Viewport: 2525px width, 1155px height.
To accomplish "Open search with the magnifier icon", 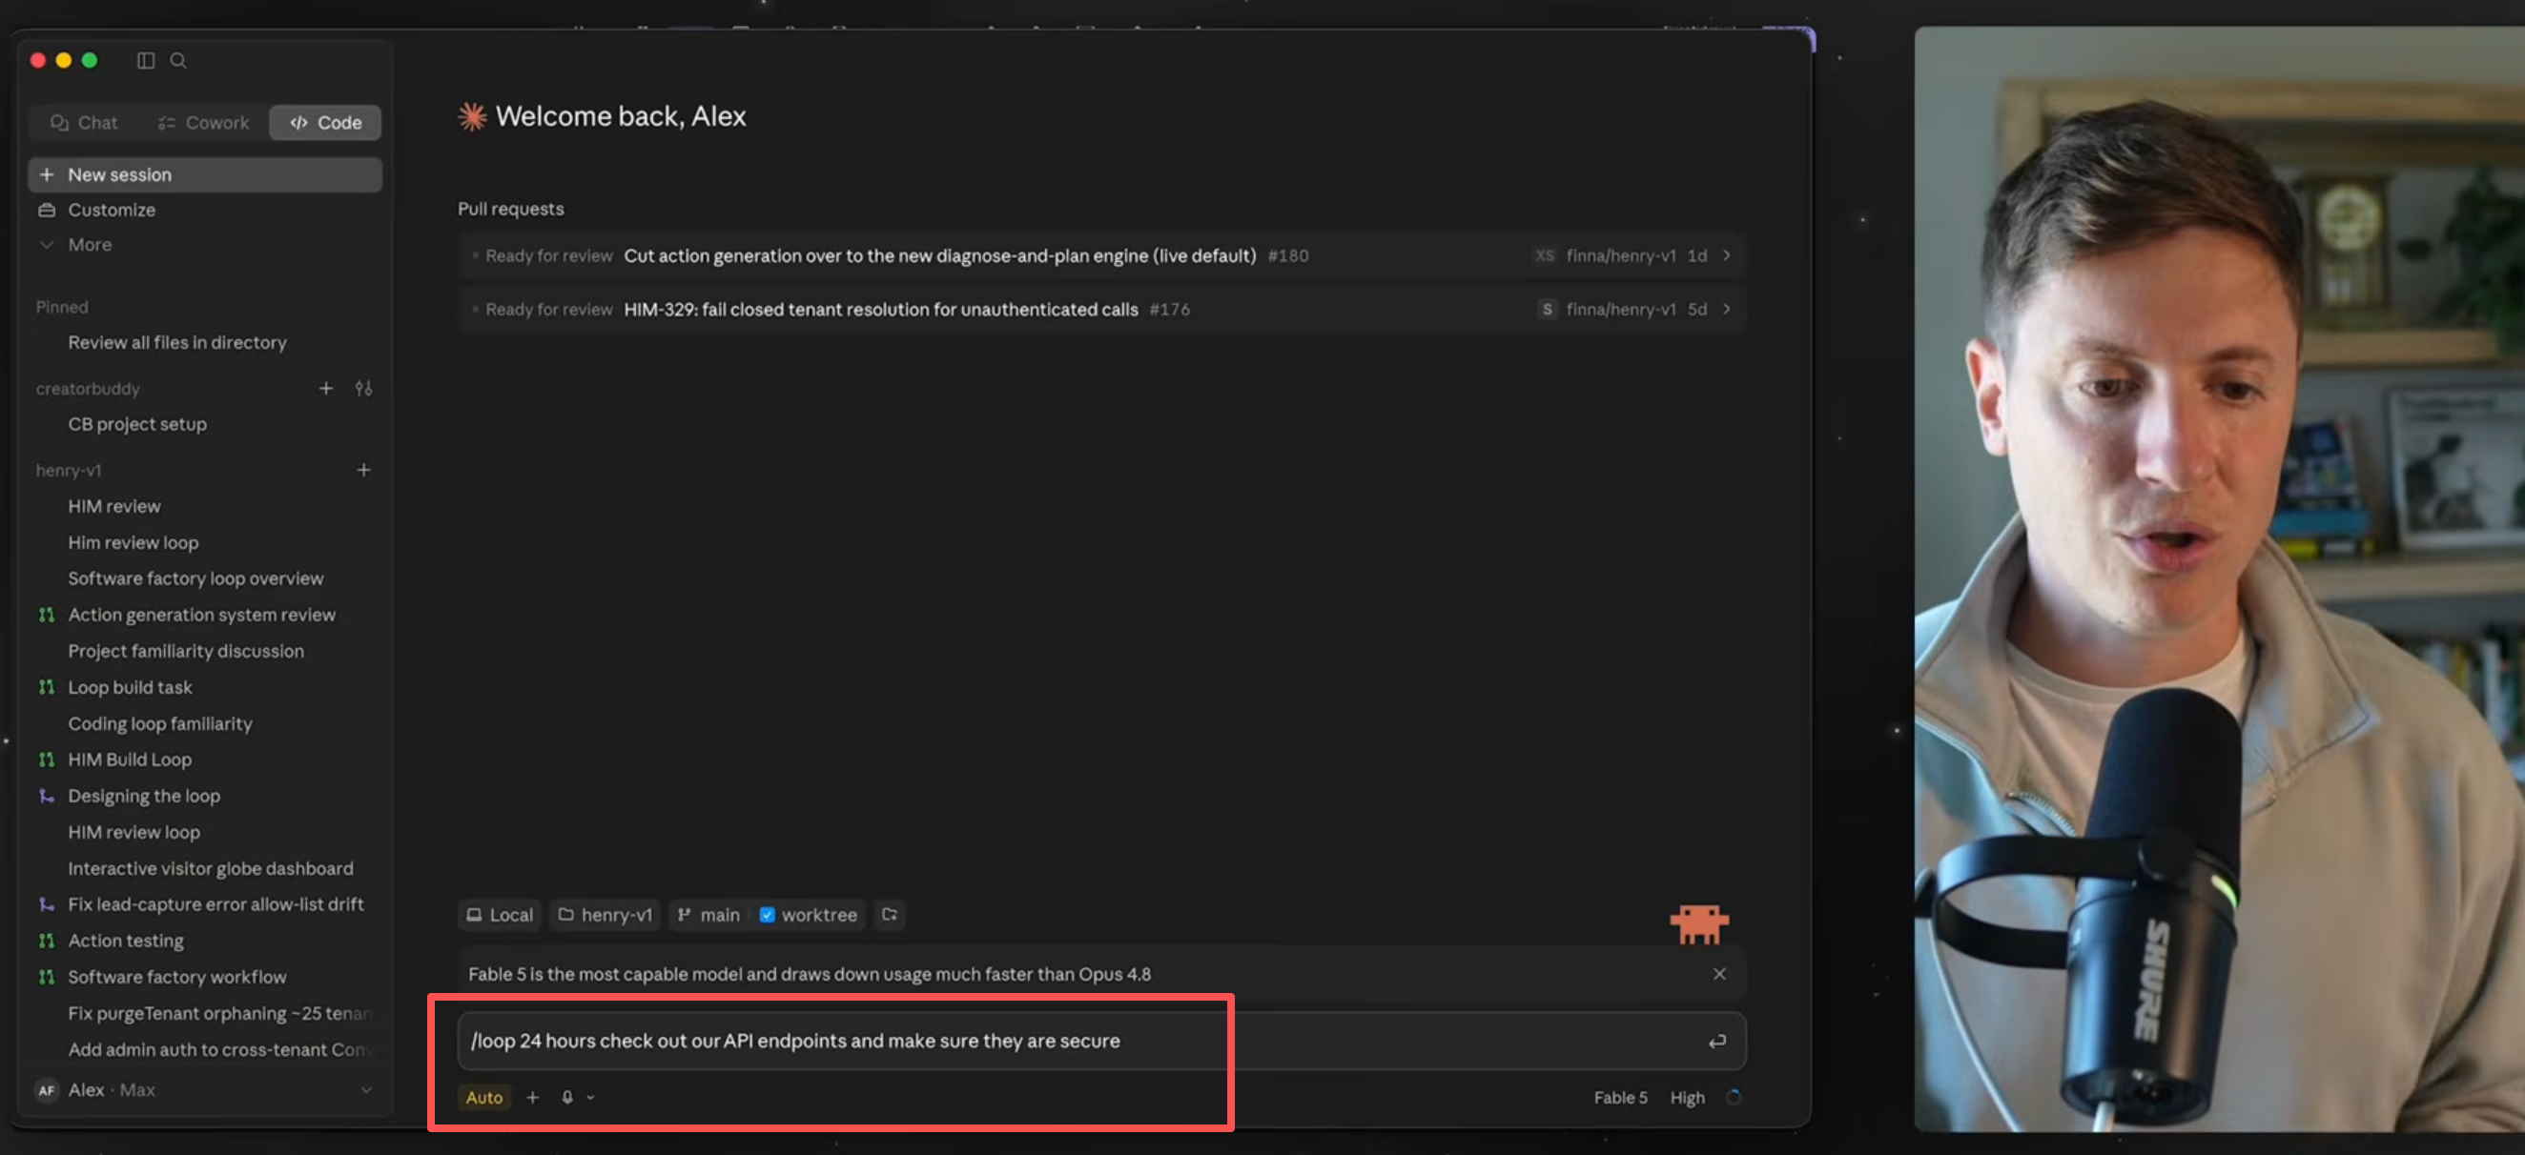I will click(178, 61).
